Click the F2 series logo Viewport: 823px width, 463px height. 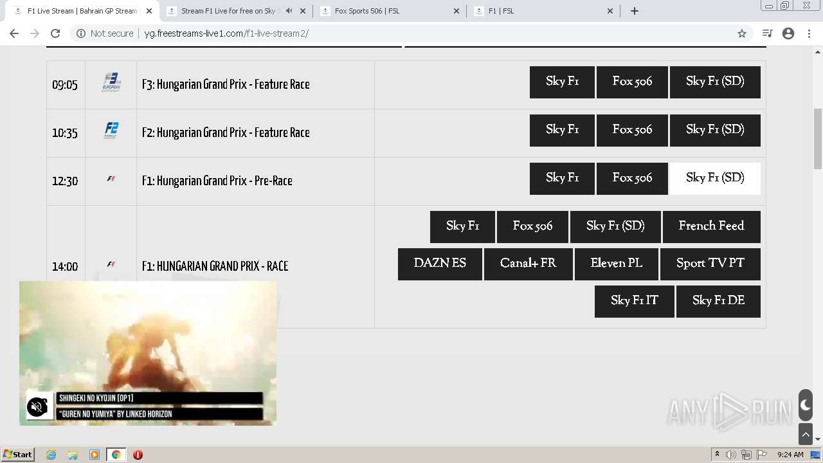[111, 131]
